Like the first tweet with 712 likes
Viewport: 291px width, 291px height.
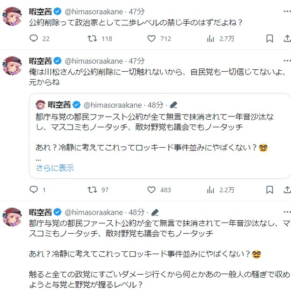click(151, 39)
